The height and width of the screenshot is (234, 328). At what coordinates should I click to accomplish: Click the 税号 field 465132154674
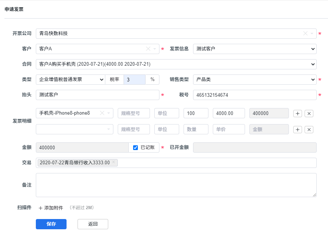[255, 95]
